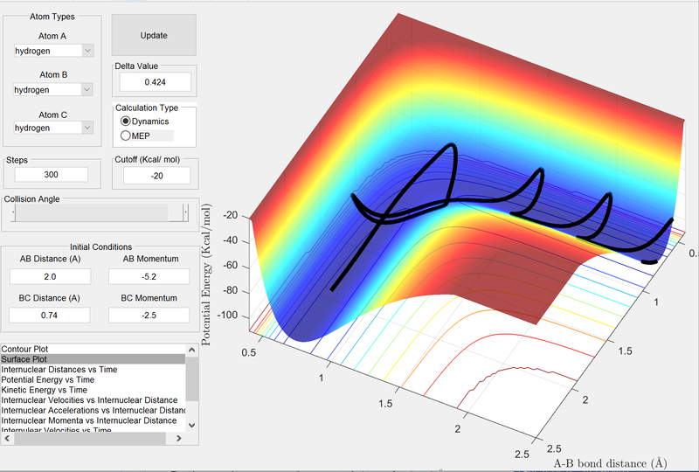
Task: Click plot list scroll right arrow
Action: coord(179,439)
